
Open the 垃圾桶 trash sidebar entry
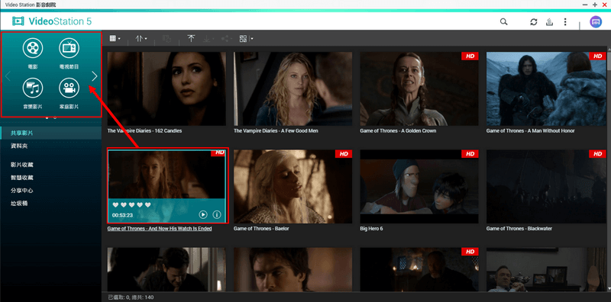tap(19, 203)
